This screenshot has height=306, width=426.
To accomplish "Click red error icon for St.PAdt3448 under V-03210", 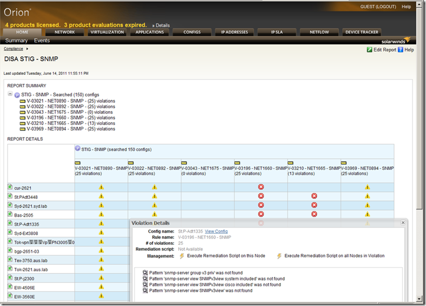I will pyautogui.click(x=314, y=196).
